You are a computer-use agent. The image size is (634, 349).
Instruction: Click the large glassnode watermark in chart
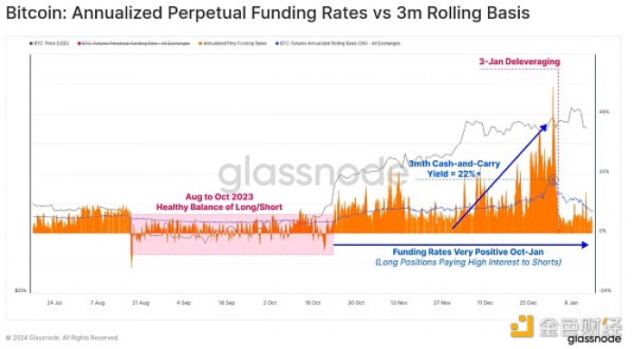click(313, 174)
